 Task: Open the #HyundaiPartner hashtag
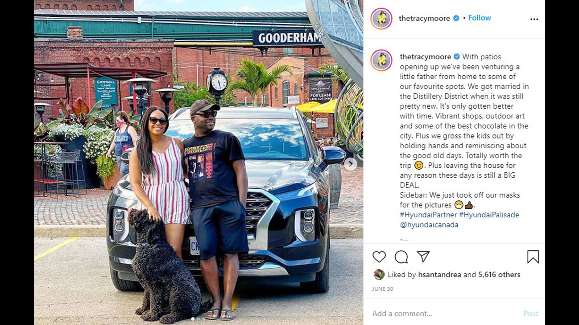tap(428, 215)
